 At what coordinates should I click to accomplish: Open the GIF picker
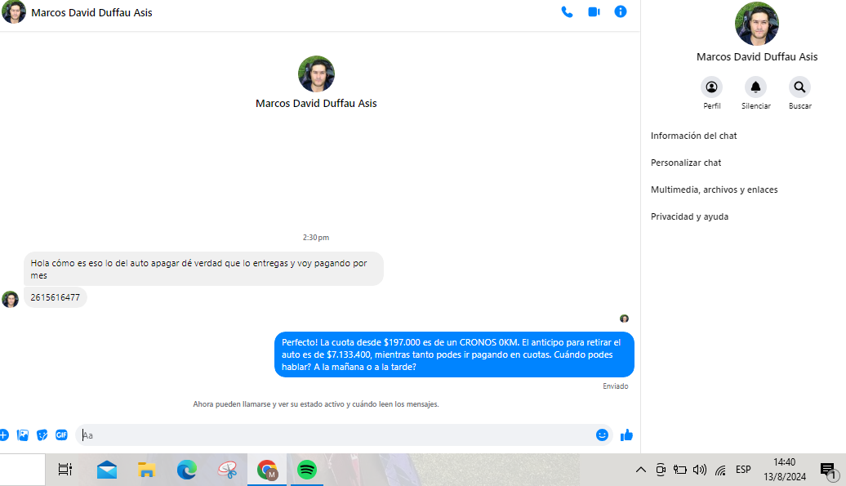coord(61,435)
